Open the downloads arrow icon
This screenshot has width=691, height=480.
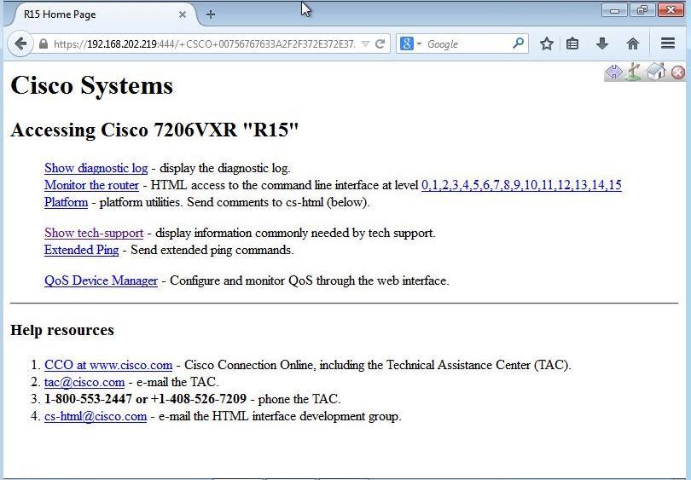pyautogui.click(x=602, y=43)
